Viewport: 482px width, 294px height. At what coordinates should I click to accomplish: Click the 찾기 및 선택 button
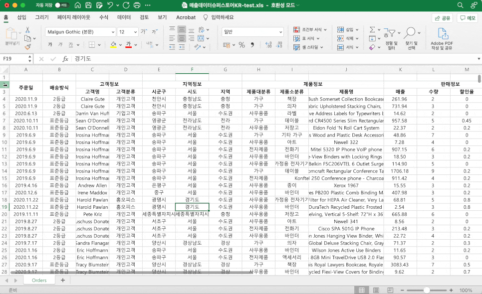point(412,39)
